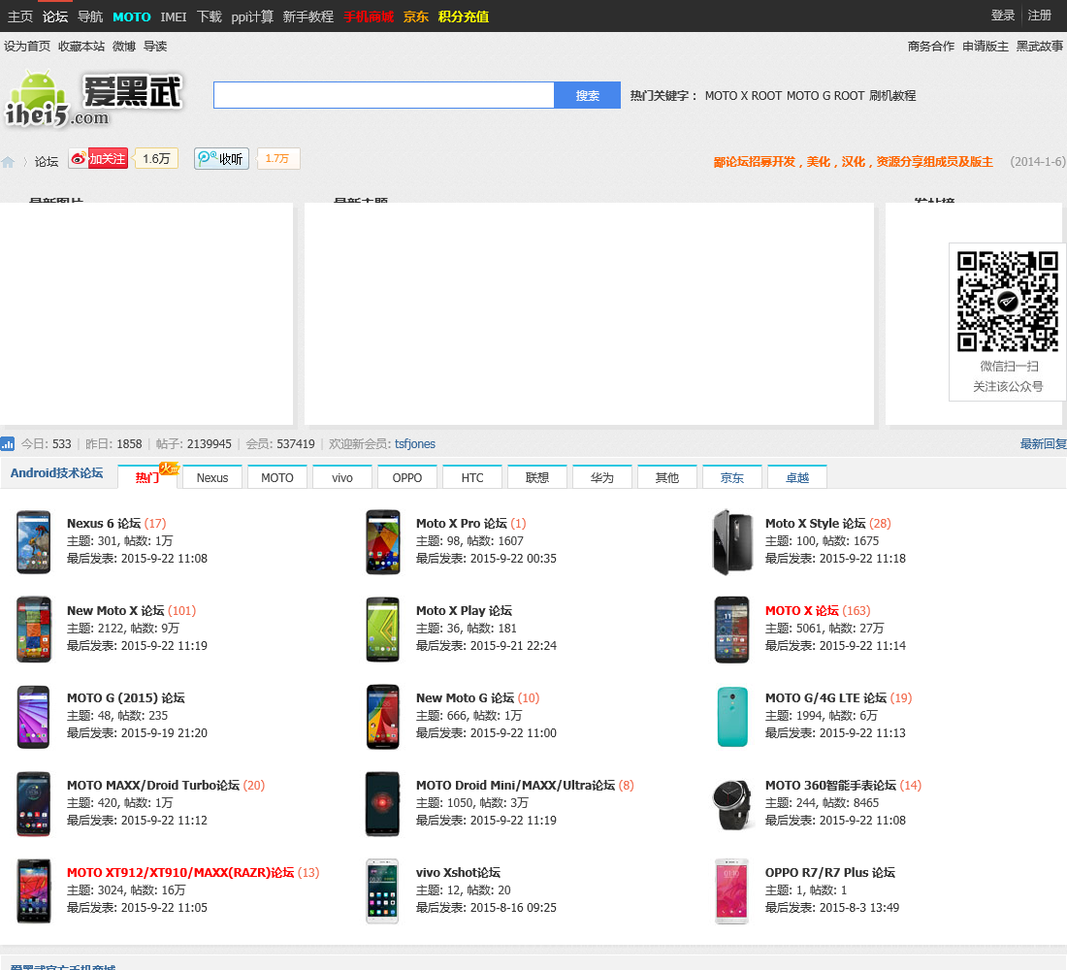The width and height of the screenshot is (1067, 970).
Task: Select the 卓越 tab
Action: click(796, 477)
